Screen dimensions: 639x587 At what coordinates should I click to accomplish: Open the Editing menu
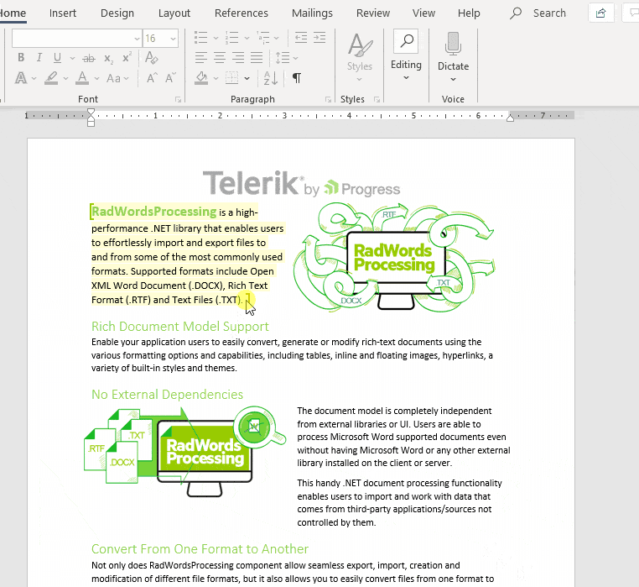coord(406,55)
